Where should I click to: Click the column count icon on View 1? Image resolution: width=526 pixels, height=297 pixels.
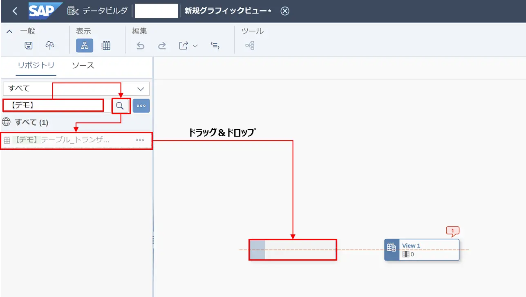pyautogui.click(x=406, y=254)
